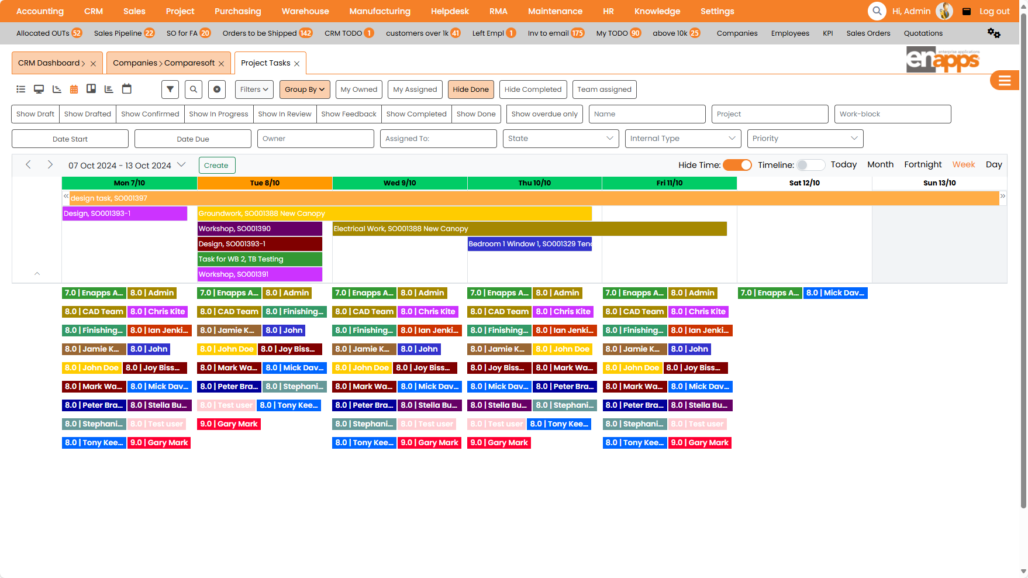Image resolution: width=1028 pixels, height=578 pixels.
Task: Click the clear filters circle-x icon
Action: [x=217, y=89]
